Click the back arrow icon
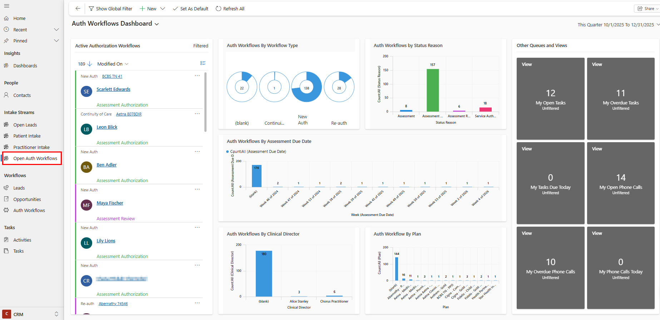The image size is (660, 320). point(78,9)
